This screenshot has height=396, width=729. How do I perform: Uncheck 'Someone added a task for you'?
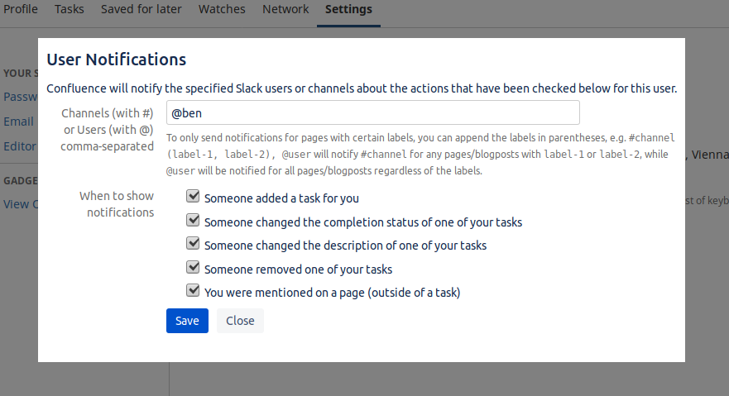193,198
